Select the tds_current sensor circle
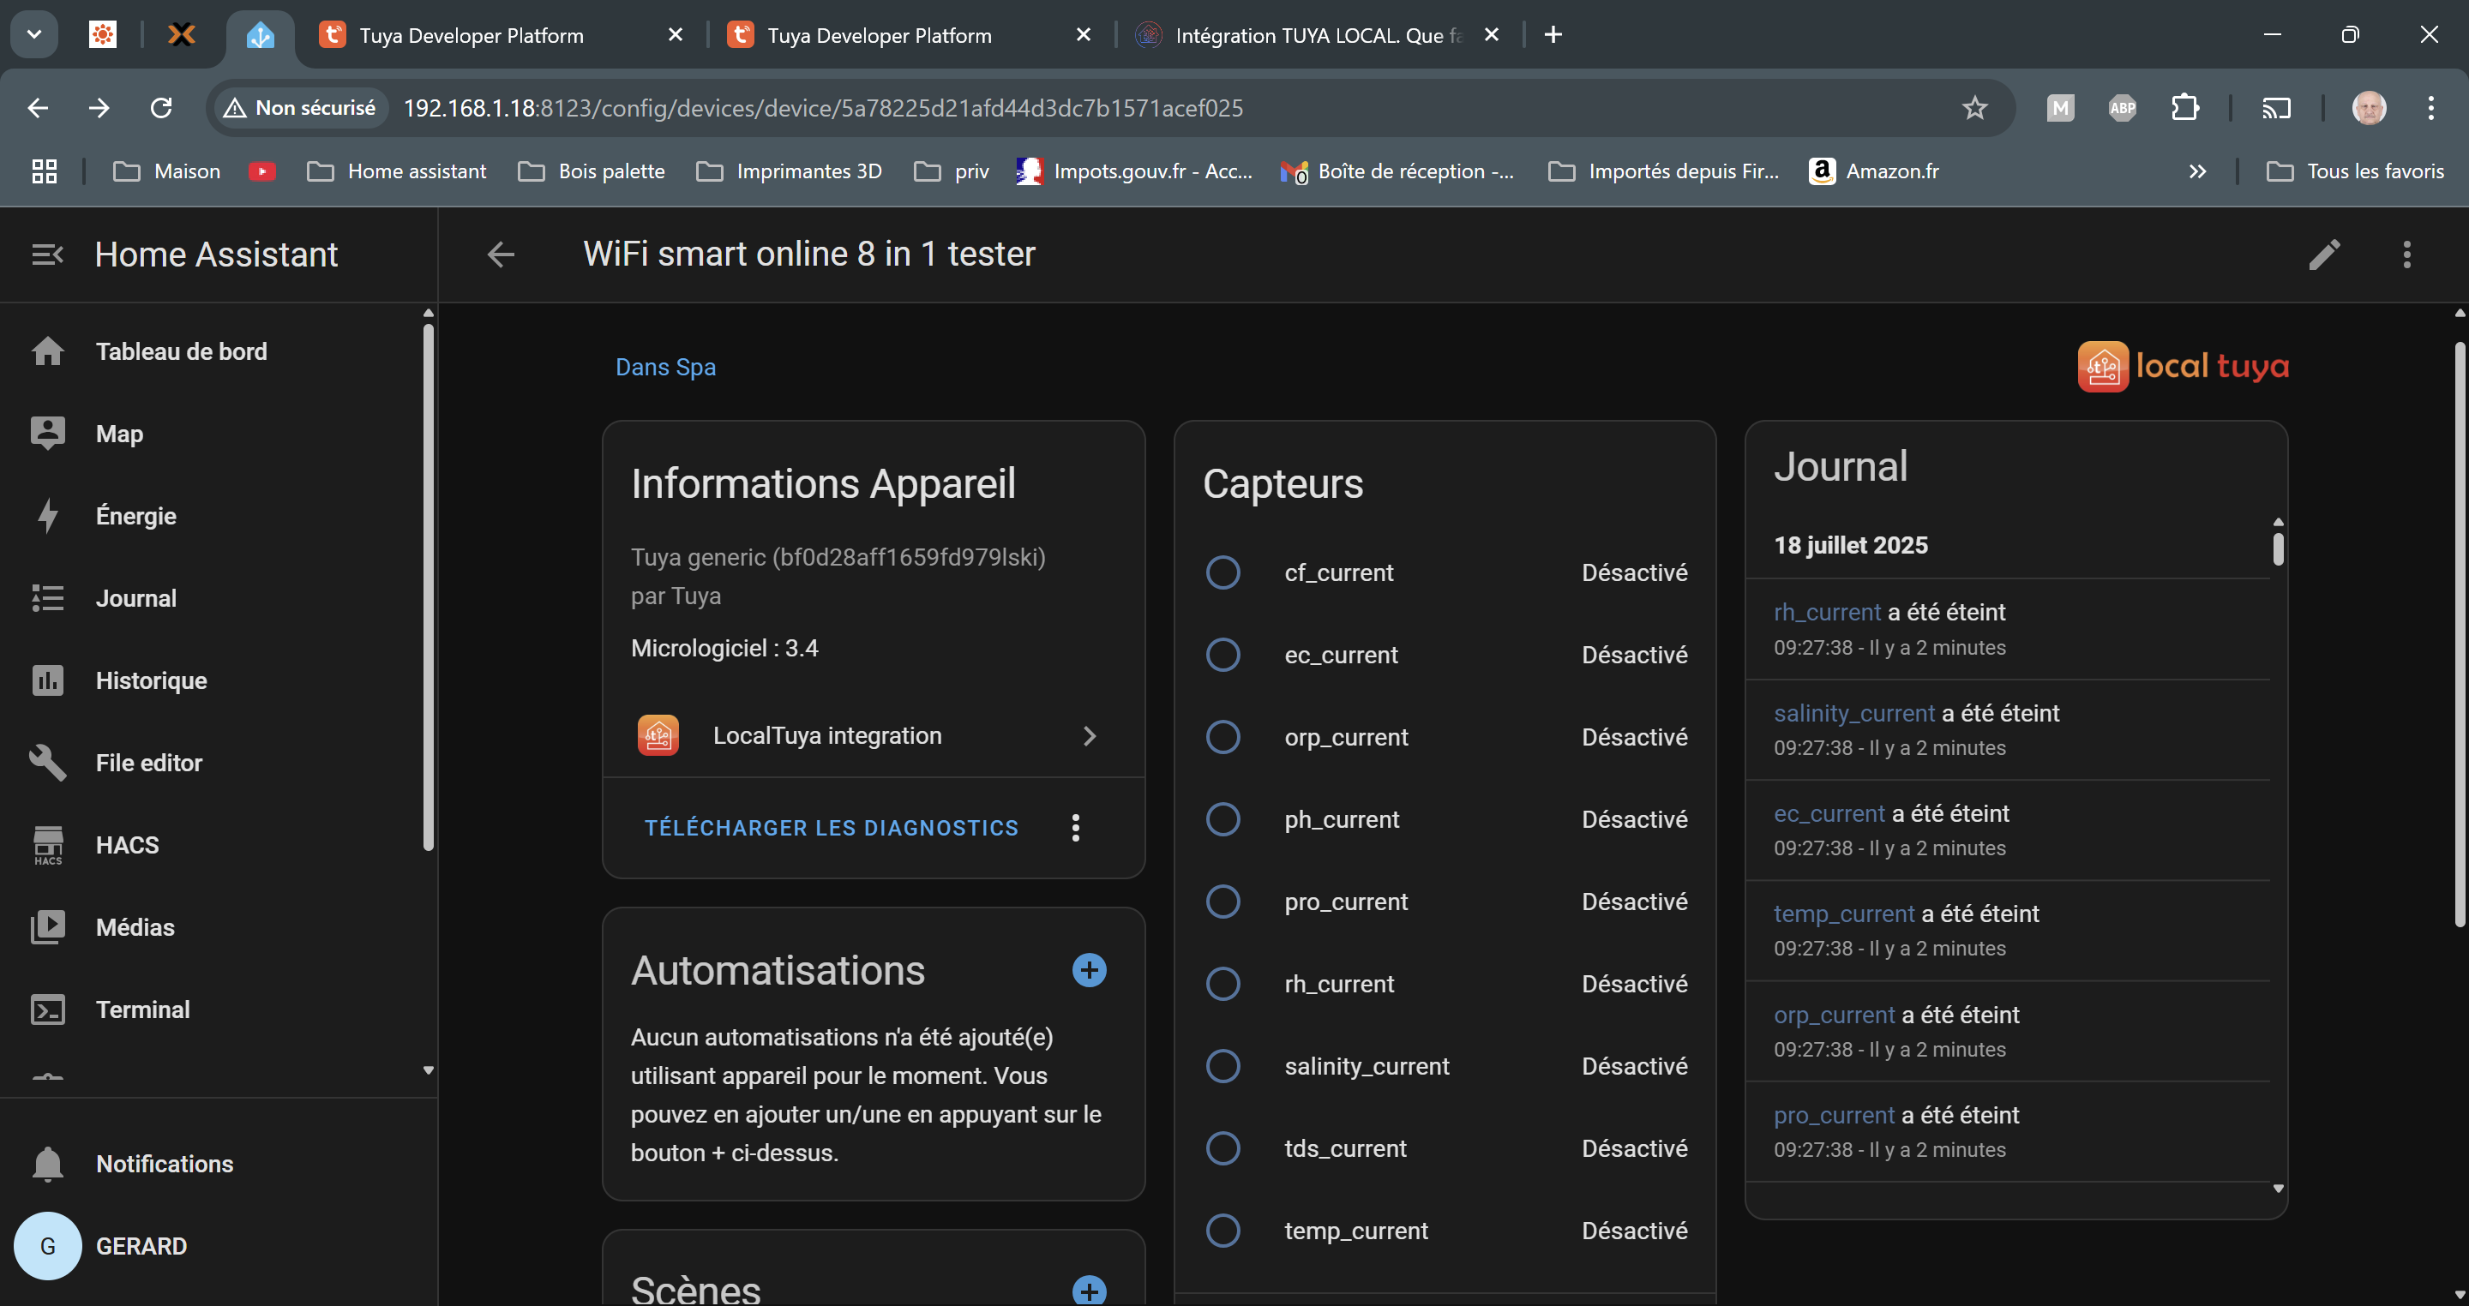Screen dimensions: 2469x1306 pos(1222,1148)
